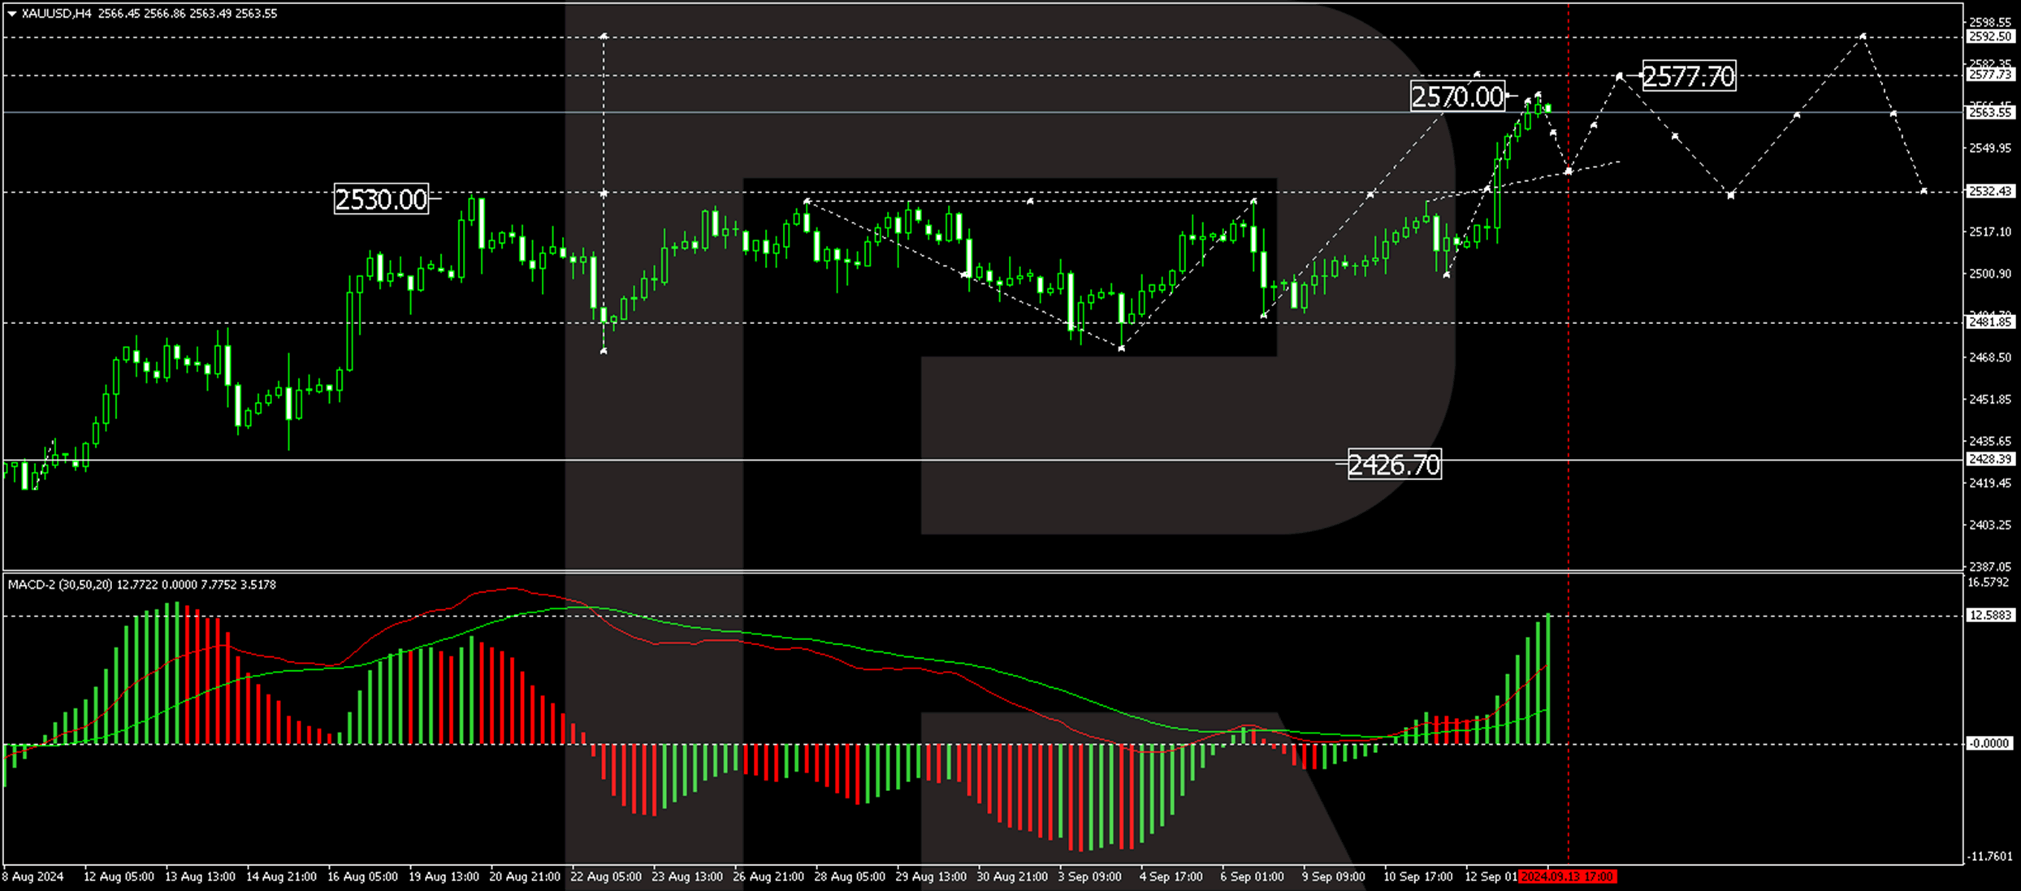Click the 3 Sep 09:00 time axis label
Screen dimensions: 2021x891
tap(1089, 877)
